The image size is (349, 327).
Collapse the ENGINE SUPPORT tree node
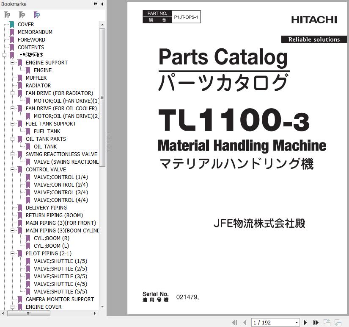click(13, 63)
